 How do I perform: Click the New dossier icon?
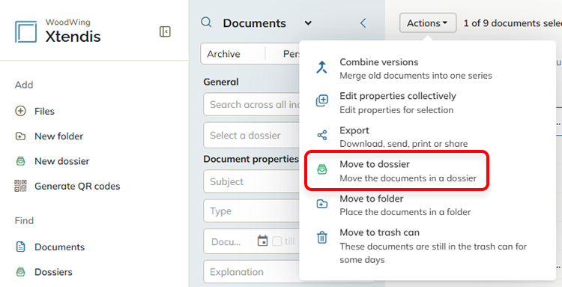pos(20,161)
